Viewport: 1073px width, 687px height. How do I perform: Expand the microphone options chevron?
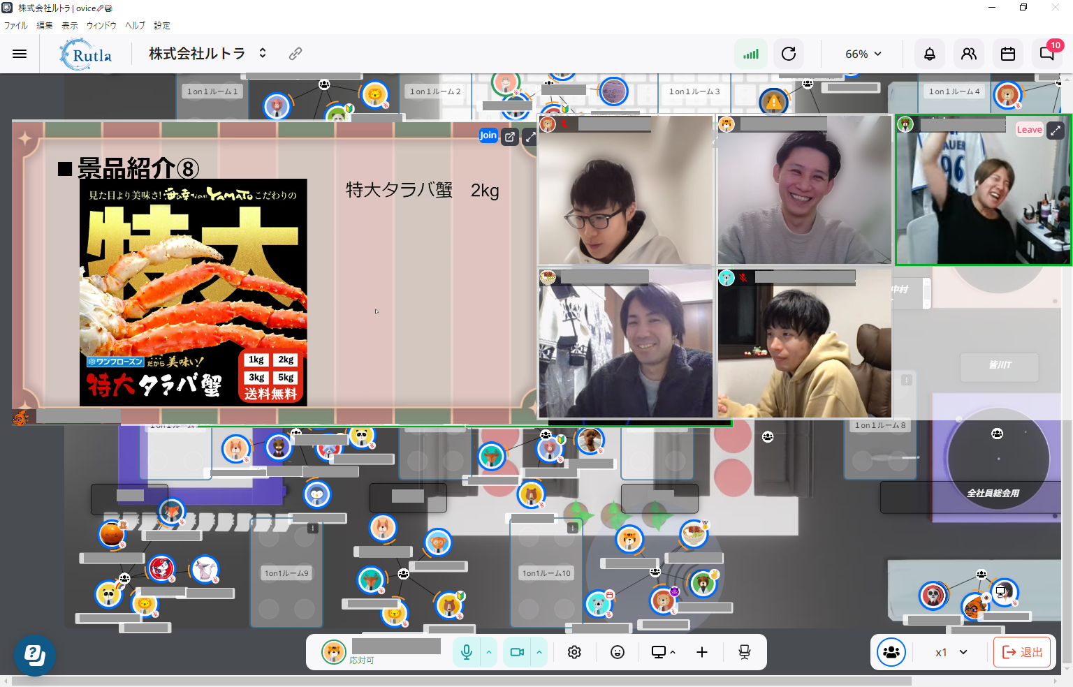point(489,652)
